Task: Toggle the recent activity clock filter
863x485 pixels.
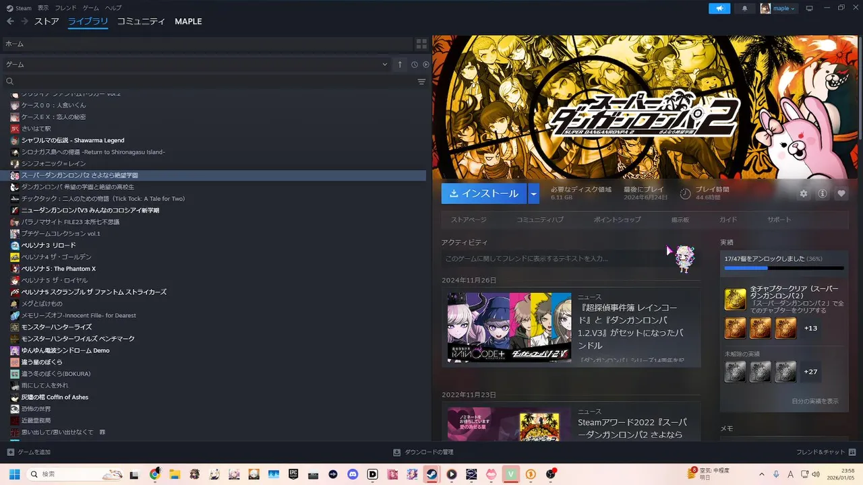Action: click(415, 65)
